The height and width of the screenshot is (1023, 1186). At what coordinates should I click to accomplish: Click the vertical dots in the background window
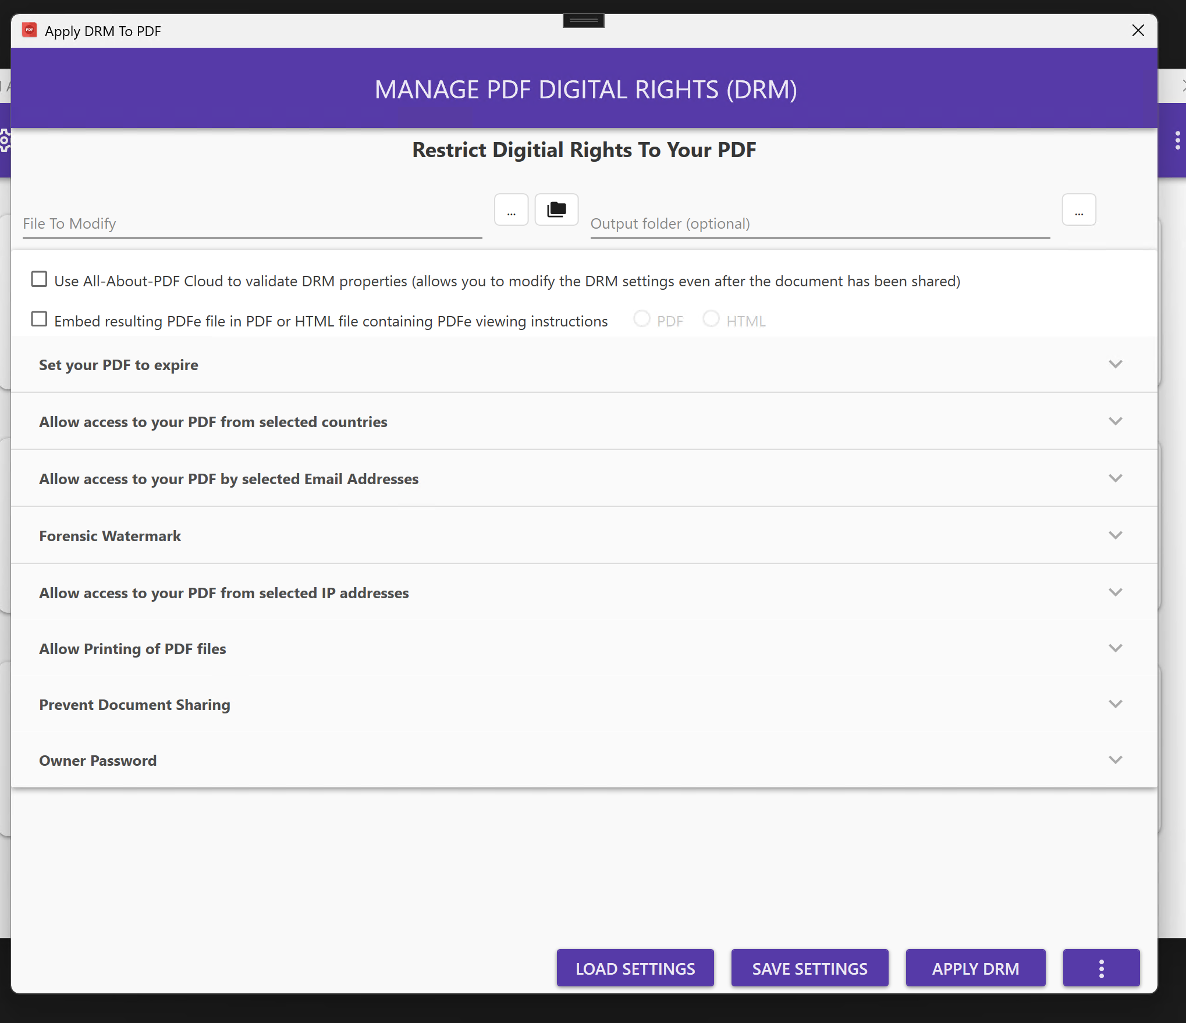[x=1177, y=140]
